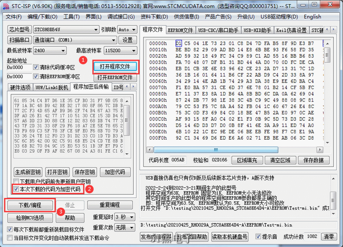Toggle 清除代码缓冲区 checkbox

coord(36,67)
